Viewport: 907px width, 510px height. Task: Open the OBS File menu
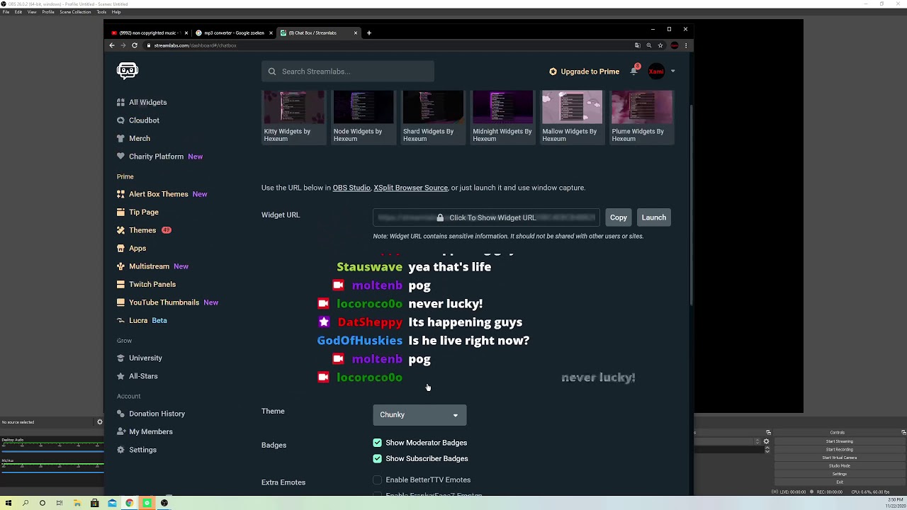click(6, 12)
